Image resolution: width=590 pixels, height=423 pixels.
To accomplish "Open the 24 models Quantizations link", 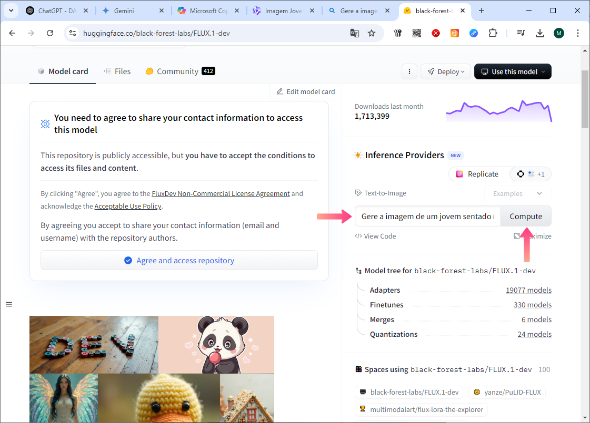I will point(534,334).
